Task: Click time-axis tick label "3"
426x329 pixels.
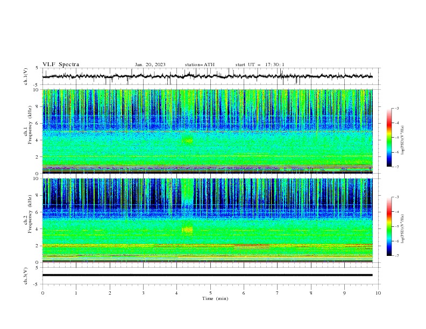Action: pos(143,293)
